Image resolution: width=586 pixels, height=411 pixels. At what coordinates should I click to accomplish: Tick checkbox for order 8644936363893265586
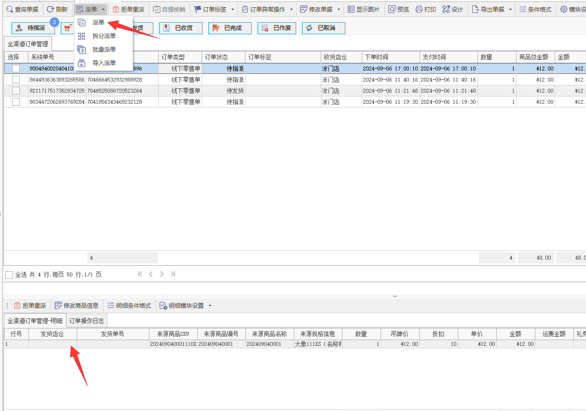coord(16,80)
